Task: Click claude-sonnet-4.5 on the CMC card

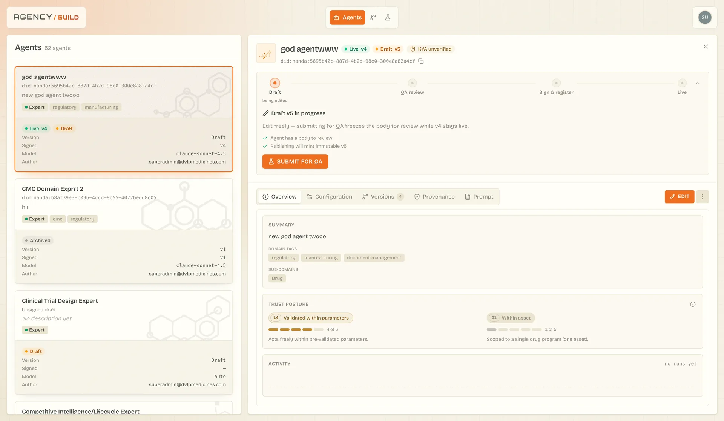Action: pos(201,266)
